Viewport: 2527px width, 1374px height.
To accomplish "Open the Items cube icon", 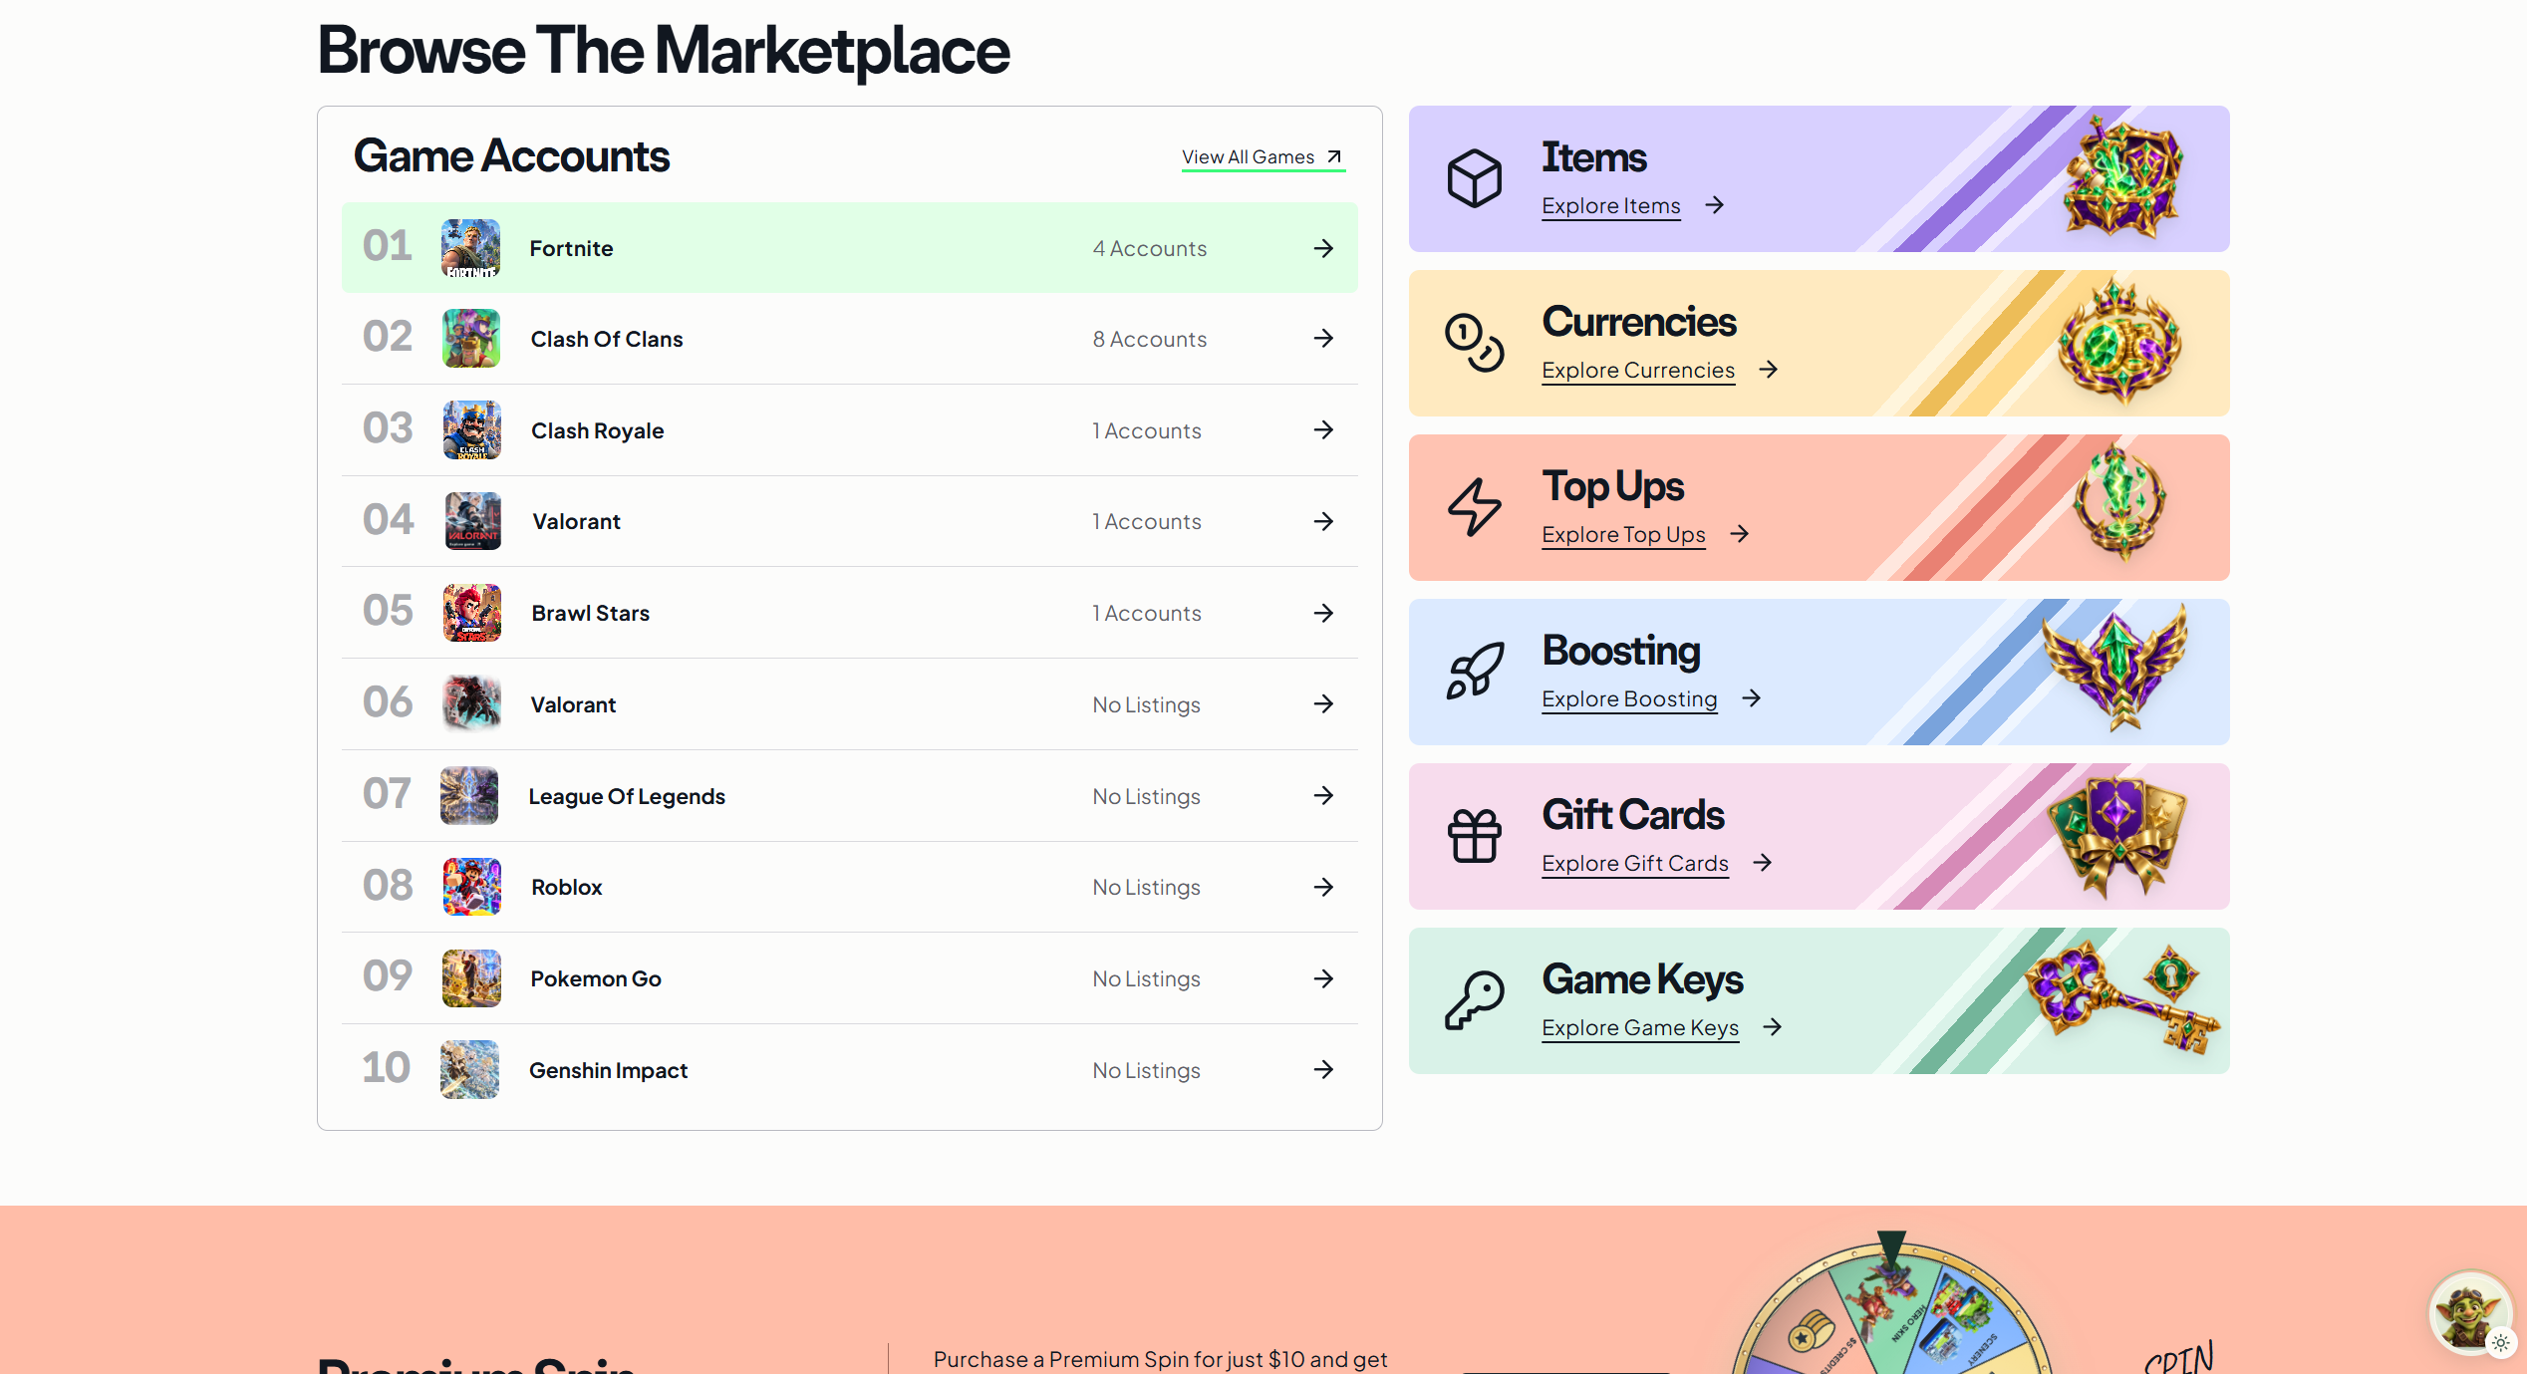I will click(x=1475, y=178).
